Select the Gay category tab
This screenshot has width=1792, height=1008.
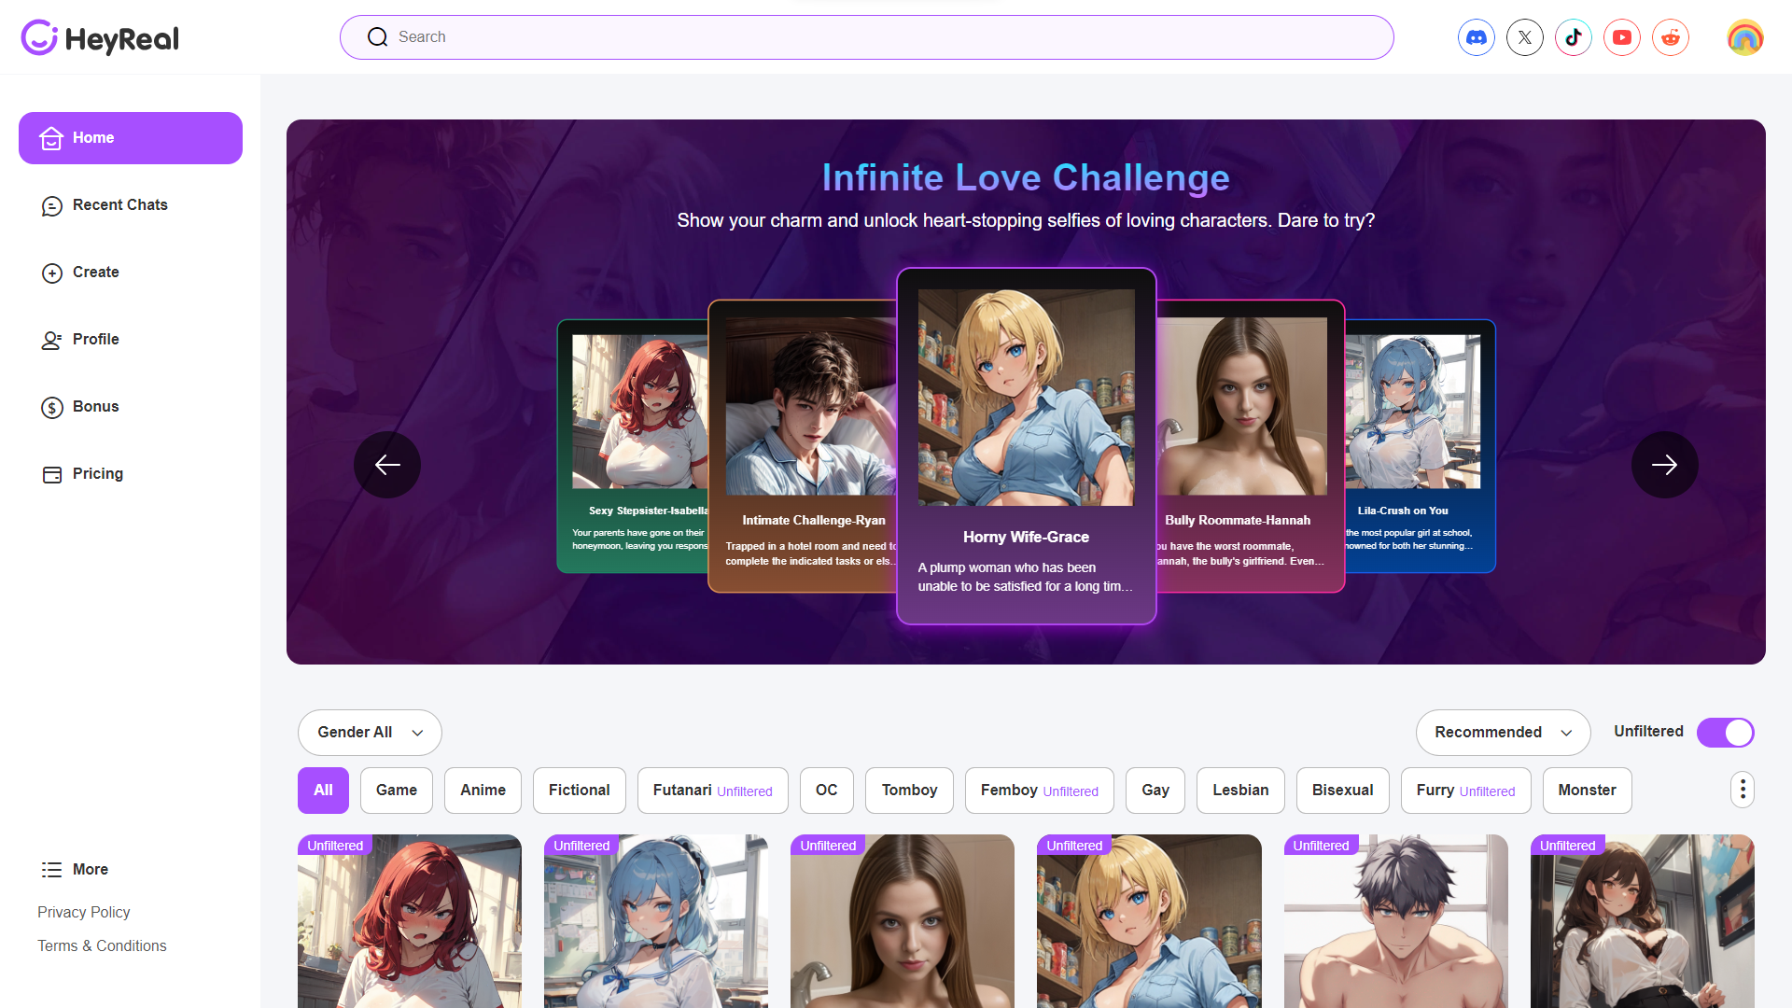[1155, 791]
